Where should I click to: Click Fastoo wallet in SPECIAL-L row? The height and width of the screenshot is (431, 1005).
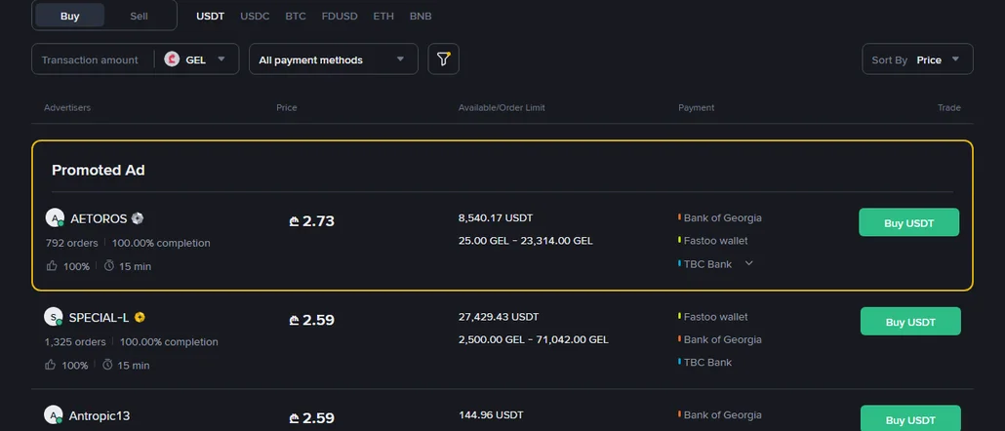[x=715, y=317]
